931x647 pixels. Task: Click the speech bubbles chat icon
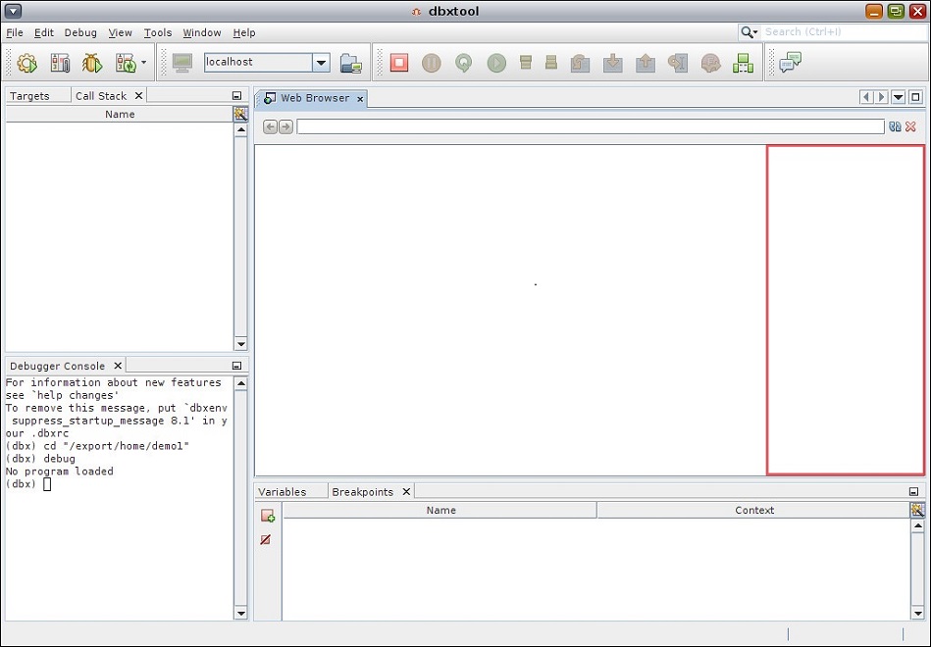[791, 62]
